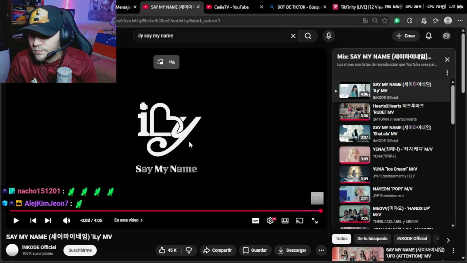Screen dimensions: 467x263
Task: Toggle the translate overlay button
Action: (172, 62)
